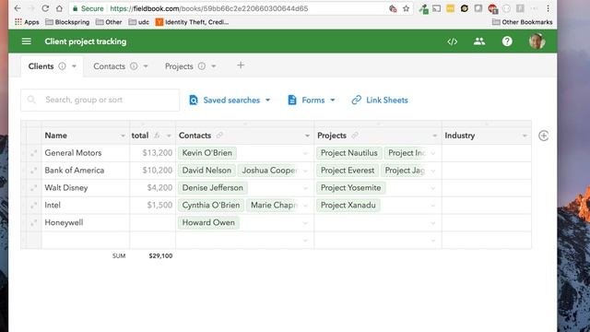
Task: Click the link icon in Contacts header
Action: pos(219,136)
